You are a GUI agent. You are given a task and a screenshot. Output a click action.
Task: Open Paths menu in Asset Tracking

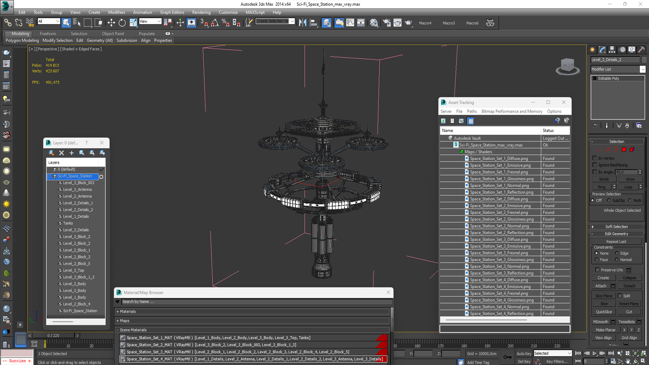472,111
